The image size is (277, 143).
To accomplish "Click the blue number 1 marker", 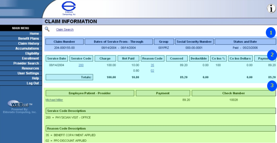I will tap(271, 33).
